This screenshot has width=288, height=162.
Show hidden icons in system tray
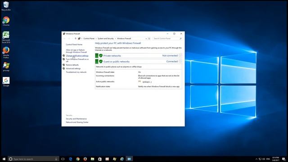(x=256, y=159)
